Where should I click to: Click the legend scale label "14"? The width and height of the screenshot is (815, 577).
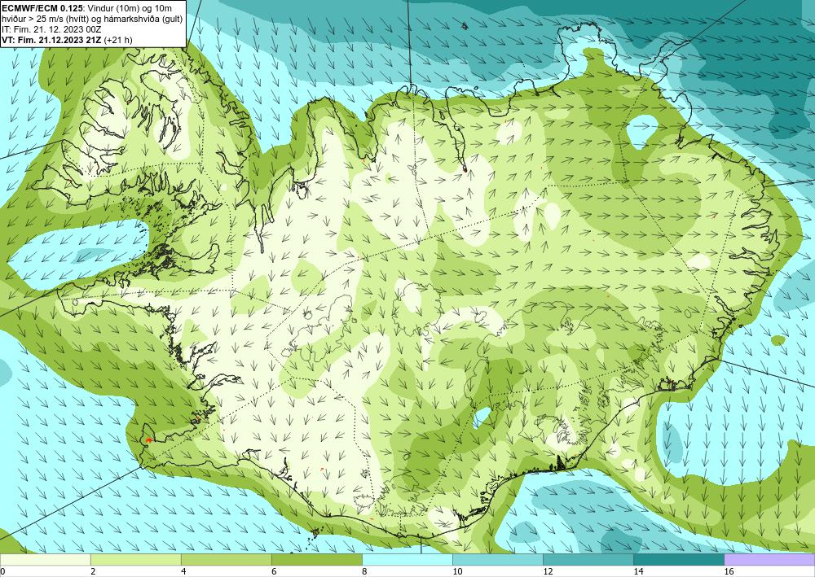click(x=638, y=571)
